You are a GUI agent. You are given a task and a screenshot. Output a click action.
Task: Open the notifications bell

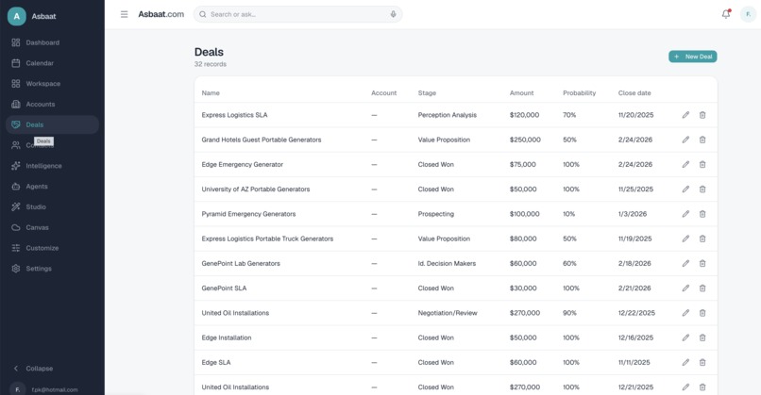point(726,14)
